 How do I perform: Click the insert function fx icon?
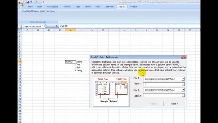point(57,26)
